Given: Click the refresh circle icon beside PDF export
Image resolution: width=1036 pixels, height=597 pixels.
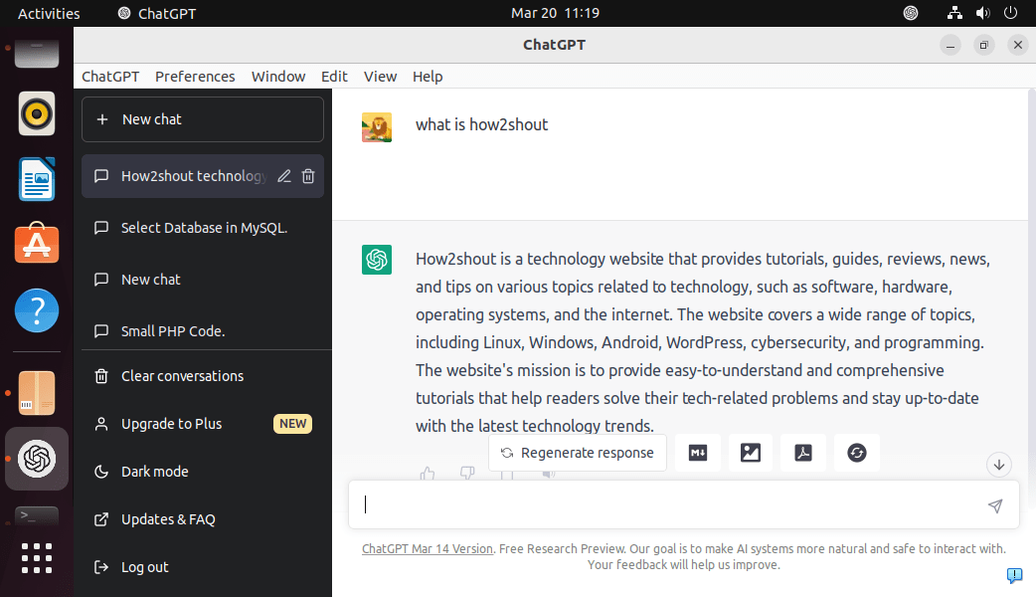Looking at the screenshot, I should coord(856,452).
